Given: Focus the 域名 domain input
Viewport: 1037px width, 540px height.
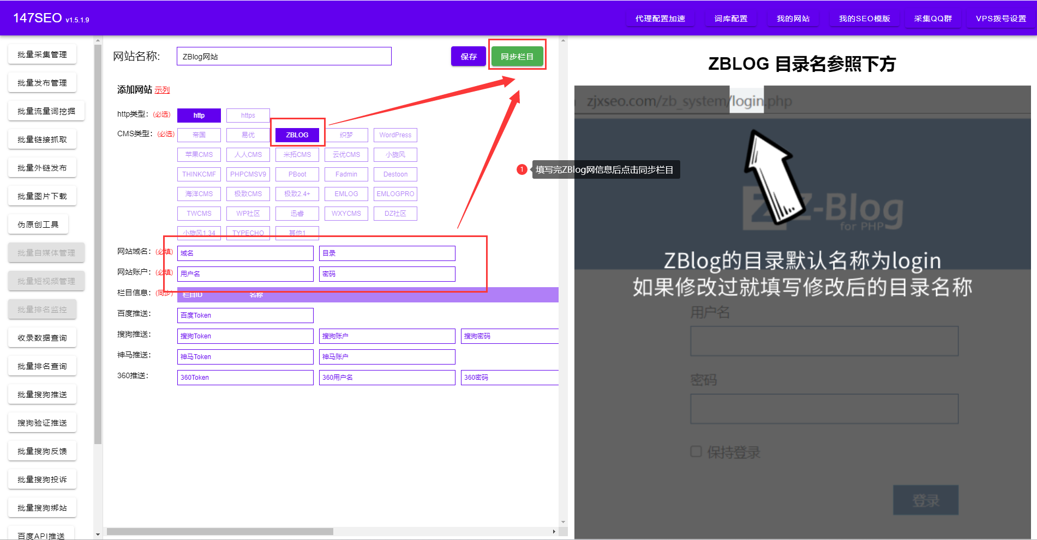Looking at the screenshot, I should [245, 253].
